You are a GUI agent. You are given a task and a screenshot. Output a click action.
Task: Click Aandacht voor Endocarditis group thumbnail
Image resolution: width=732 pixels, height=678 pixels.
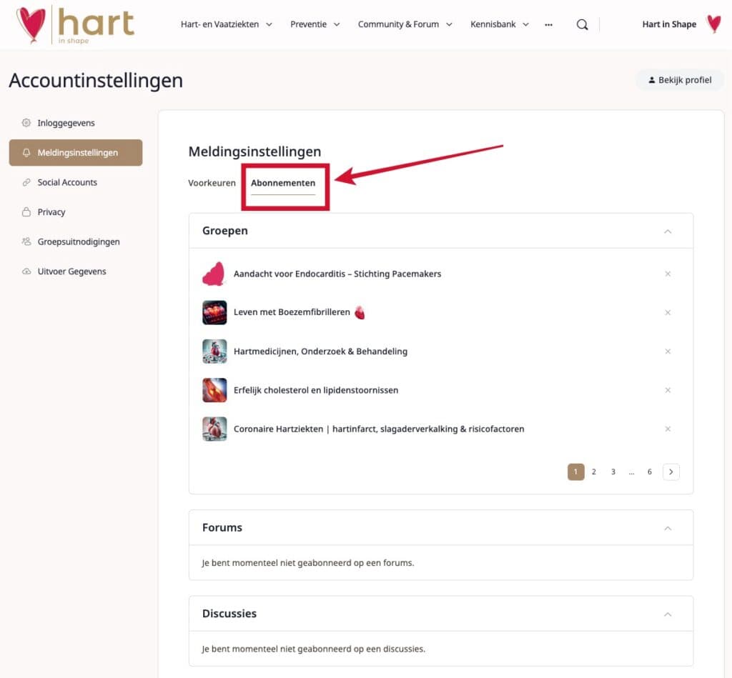coord(214,274)
